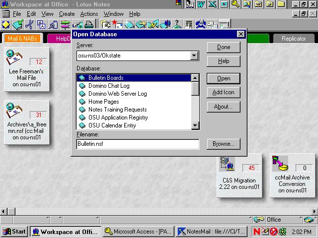Viewport: 318px width, 238px height.
Task: Open the ccMail Archive Conversion database icon
Action: [292, 175]
